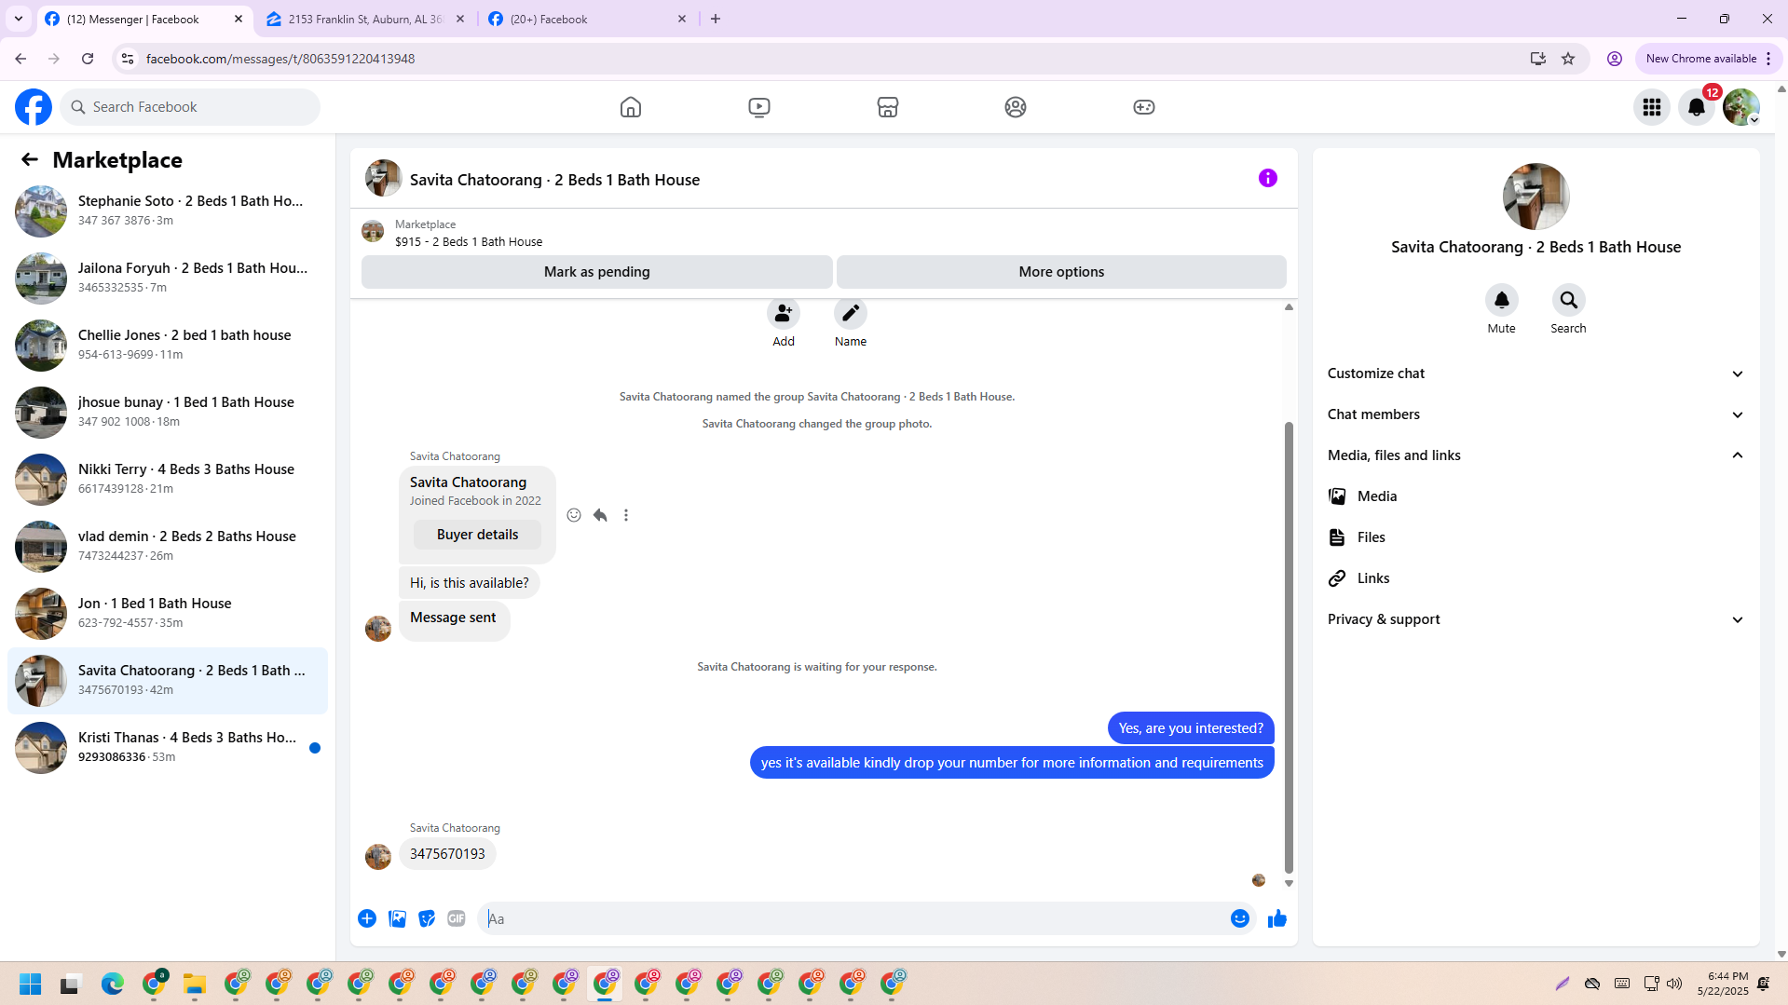Send a thumbs up like
Image resolution: width=1788 pixels, height=1005 pixels.
click(x=1277, y=918)
